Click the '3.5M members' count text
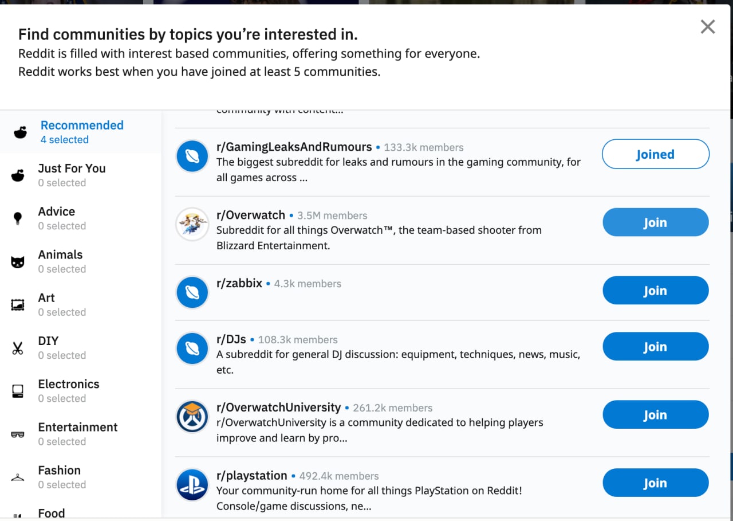This screenshot has height=521, width=733. point(332,216)
